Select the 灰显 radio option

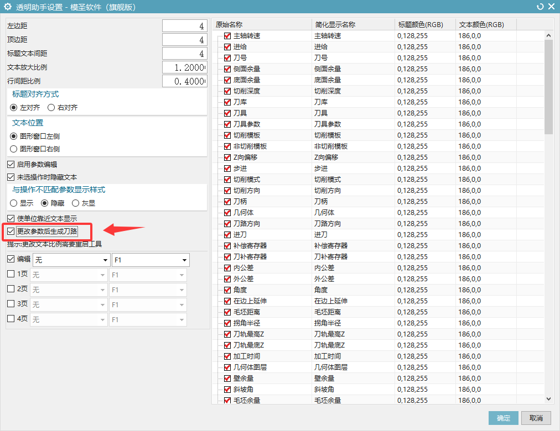[x=75, y=203]
